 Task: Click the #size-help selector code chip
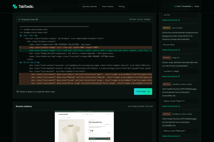pos(180,45)
